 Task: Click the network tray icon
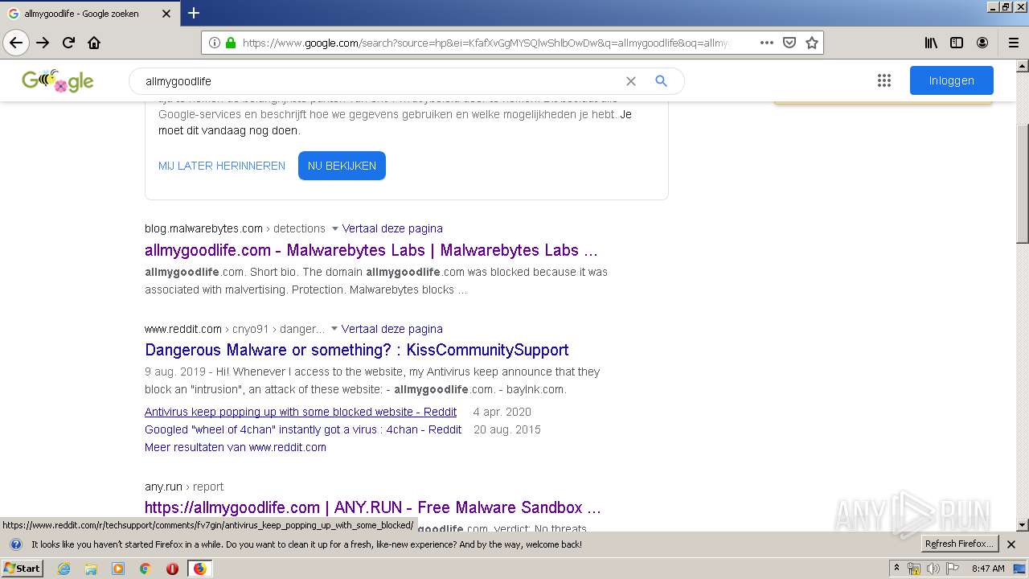tap(914, 569)
